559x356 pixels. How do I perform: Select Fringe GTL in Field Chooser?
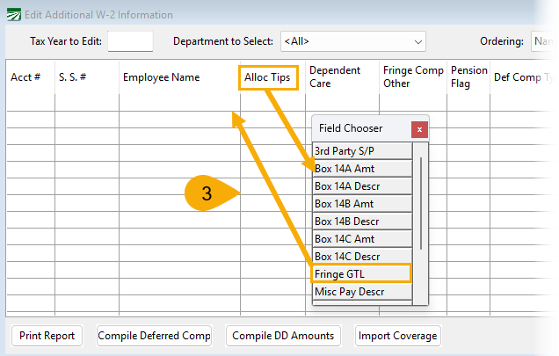(361, 273)
